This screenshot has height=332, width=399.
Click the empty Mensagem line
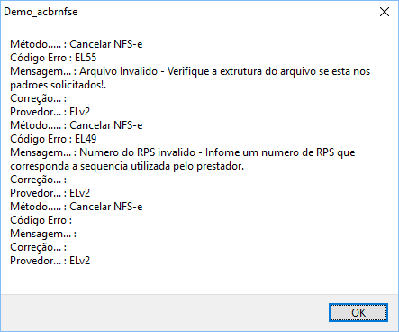(x=43, y=234)
